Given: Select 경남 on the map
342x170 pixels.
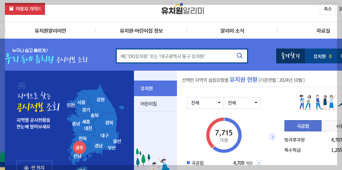Looking at the screenshot, I should pyautogui.click(x=98, y=146).
